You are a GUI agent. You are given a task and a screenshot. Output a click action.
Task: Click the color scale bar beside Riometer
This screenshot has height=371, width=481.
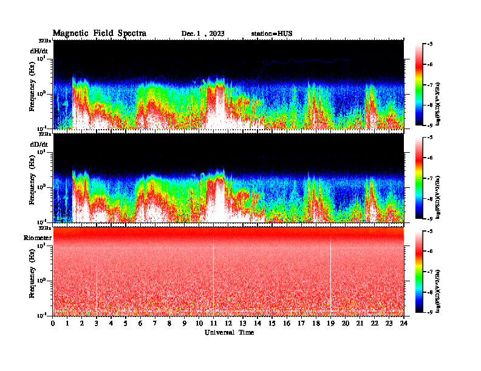point(419,272)
